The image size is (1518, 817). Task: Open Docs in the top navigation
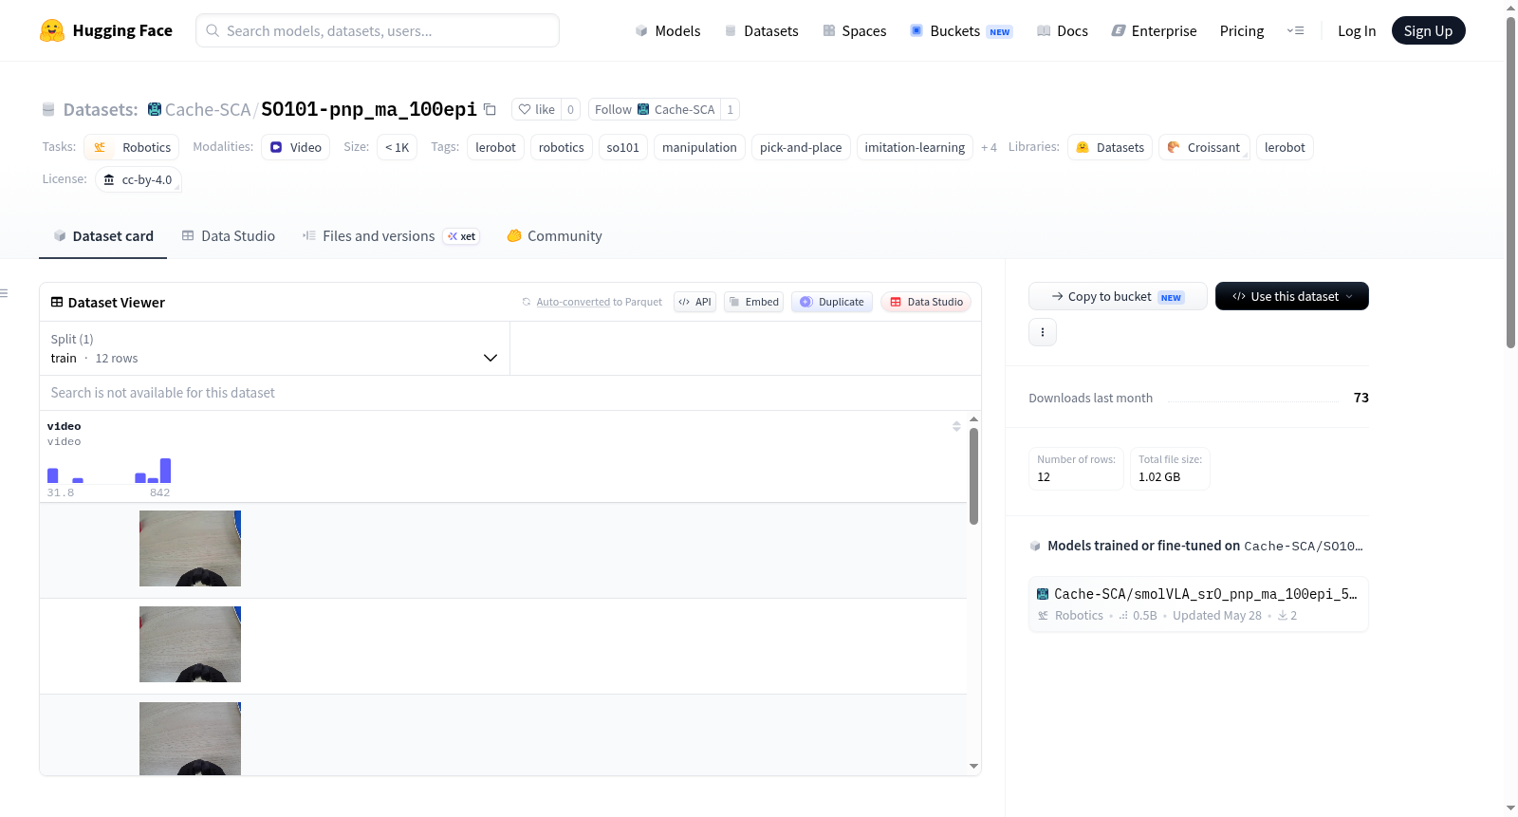1063,30
